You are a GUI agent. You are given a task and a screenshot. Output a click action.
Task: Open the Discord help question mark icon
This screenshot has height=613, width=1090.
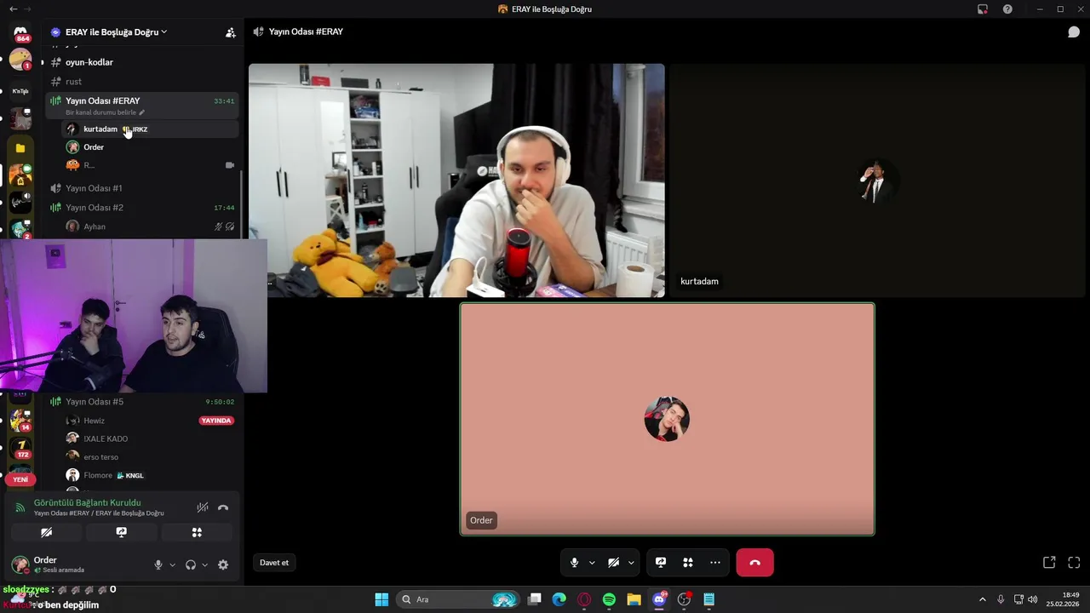tap(1007, 9)
